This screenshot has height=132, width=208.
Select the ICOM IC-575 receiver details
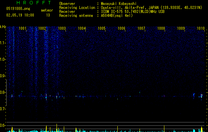(133, 12)
